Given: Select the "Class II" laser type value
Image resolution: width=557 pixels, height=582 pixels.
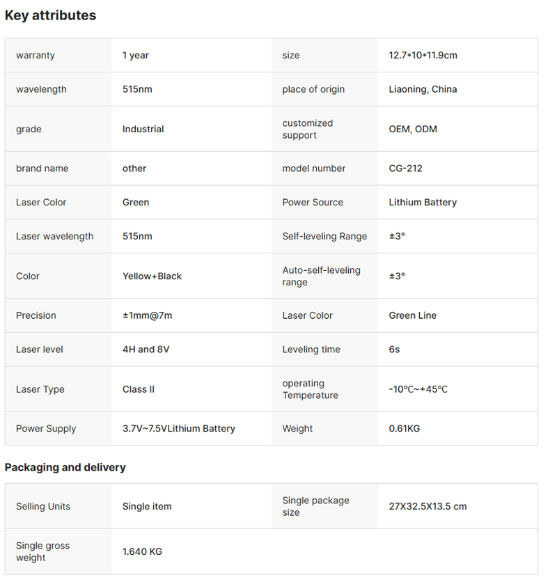Looking at the screenshot, I should coord(139,389).
